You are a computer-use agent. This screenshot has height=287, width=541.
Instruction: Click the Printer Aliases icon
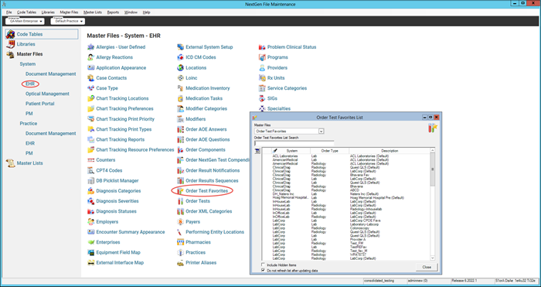click(180, 263)
